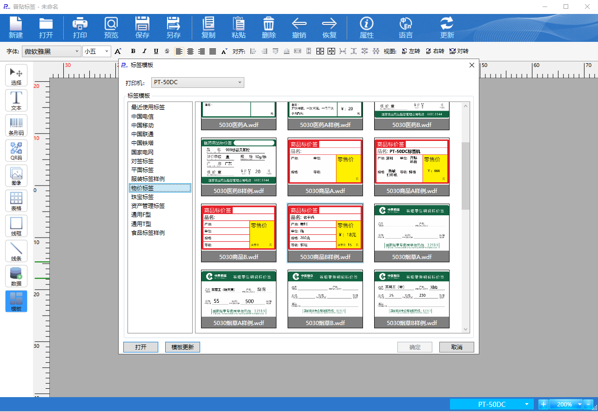Click the zoom in plus button

[544, 404]
